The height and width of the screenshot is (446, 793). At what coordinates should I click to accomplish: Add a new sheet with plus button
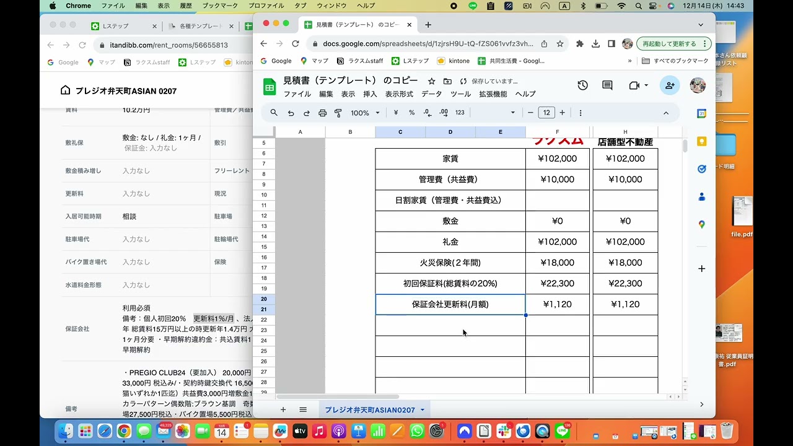(283, 410)
